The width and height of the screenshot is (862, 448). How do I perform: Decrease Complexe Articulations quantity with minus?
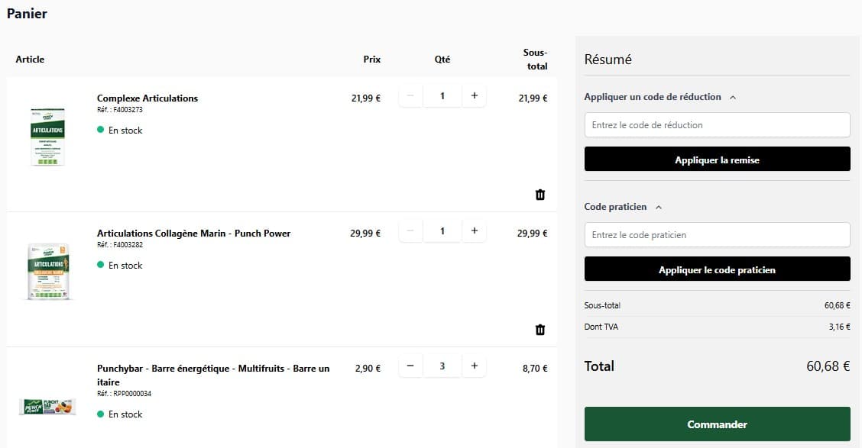tap(410, 96)
